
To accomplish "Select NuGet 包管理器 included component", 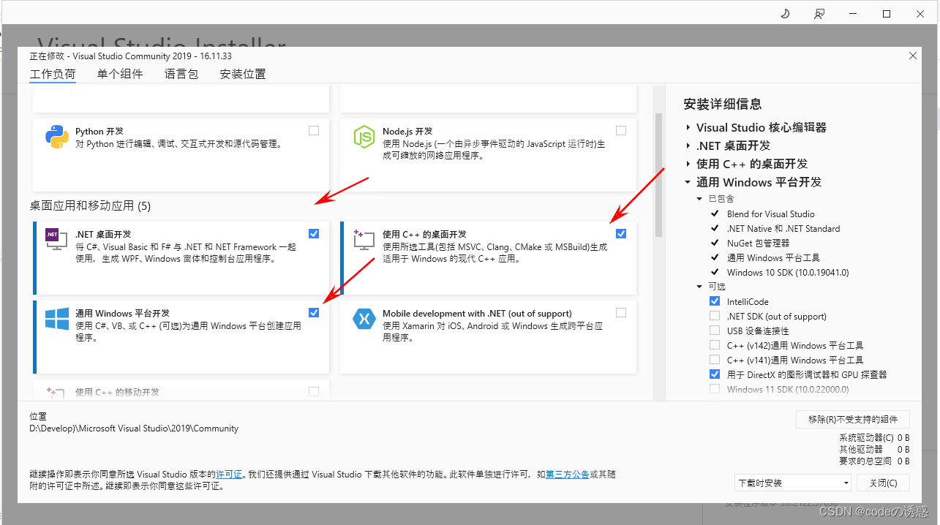I will [x=758, y=243].
